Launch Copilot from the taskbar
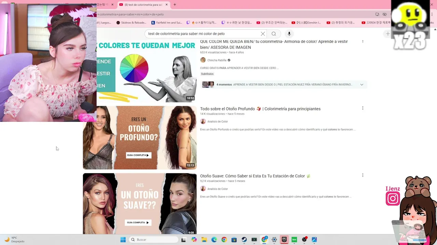 [194, 240]
